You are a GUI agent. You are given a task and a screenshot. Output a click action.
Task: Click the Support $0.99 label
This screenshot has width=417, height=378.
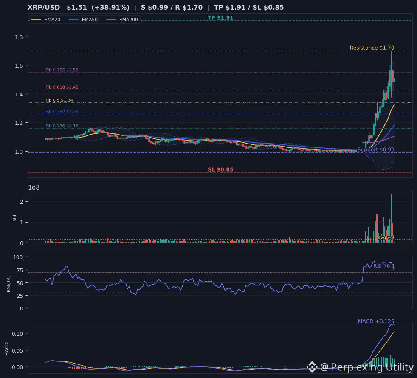tap(375, 150)
